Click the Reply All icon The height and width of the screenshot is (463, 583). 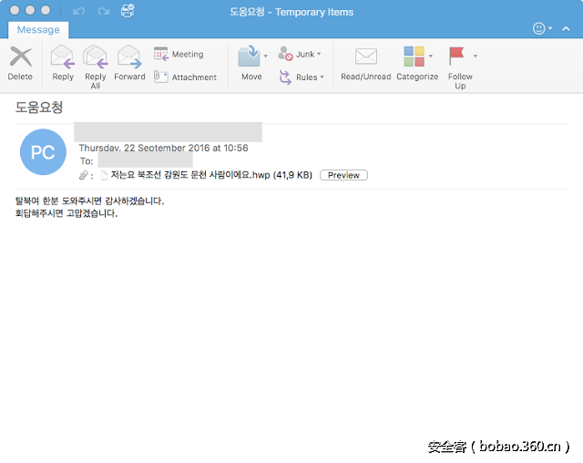pyautogui.click(x=96, y=57)
